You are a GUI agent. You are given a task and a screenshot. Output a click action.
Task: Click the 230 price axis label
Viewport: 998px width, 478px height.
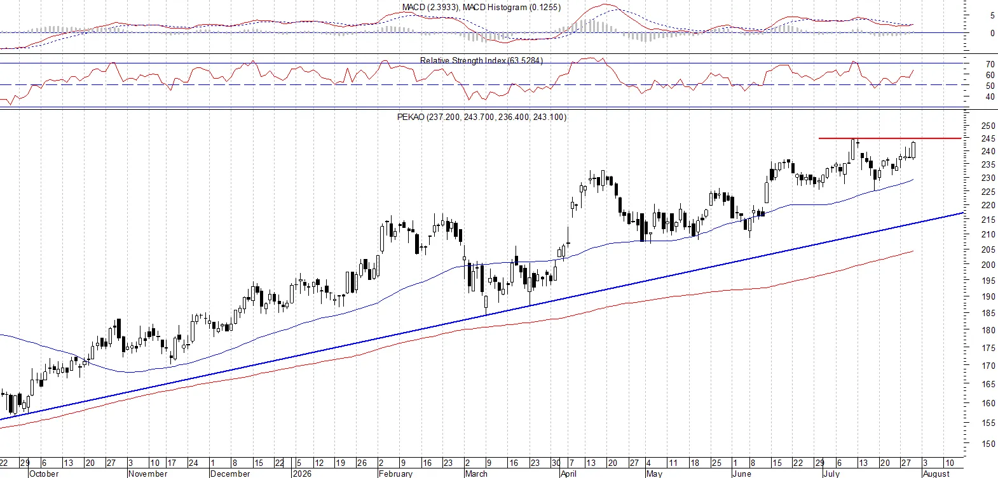pyautogui.click(x=988, y=178)
